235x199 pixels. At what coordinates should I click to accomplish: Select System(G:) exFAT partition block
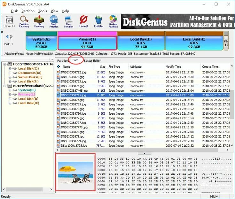click(41, 41)
